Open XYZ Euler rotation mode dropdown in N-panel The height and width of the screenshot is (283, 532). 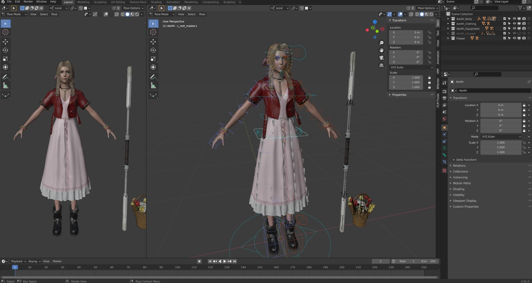pyautogui.click(x=411, y=67)
